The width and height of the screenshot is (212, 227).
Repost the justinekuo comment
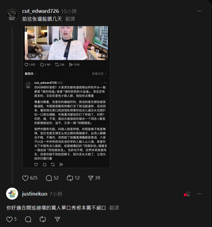(x=43, y=219)
